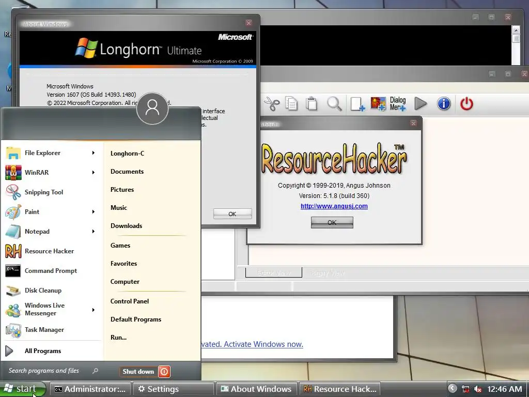Click the Cut scissors icon in Resource Hacker toolbar

(x=272, y=103)
